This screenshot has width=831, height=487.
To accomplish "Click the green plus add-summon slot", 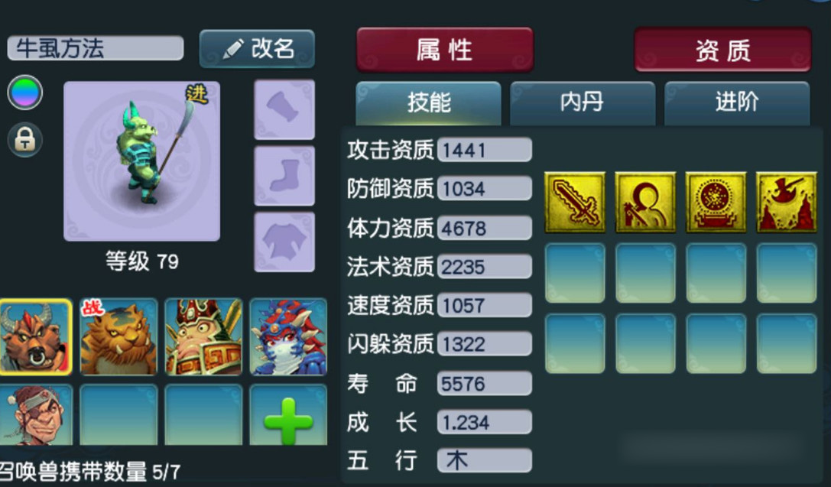I will click(288, 415).
